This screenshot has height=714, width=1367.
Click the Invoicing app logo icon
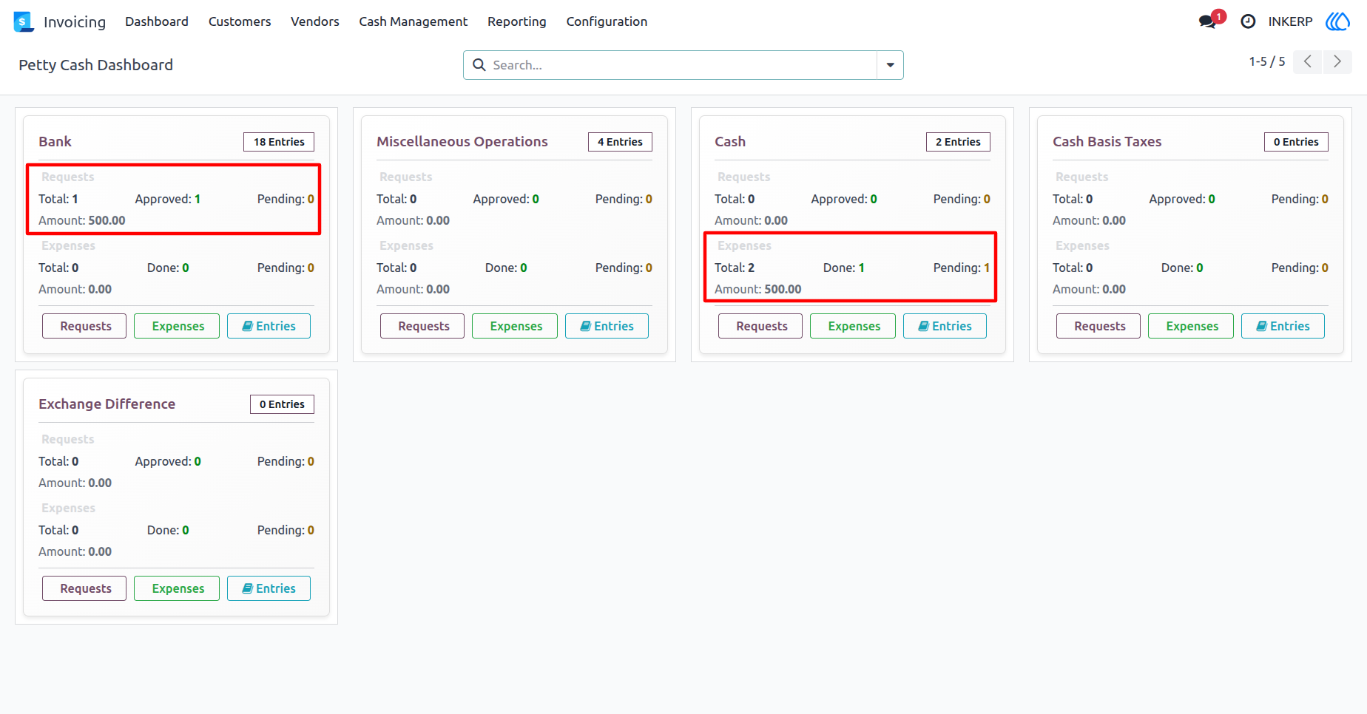(x=24, y=21)
